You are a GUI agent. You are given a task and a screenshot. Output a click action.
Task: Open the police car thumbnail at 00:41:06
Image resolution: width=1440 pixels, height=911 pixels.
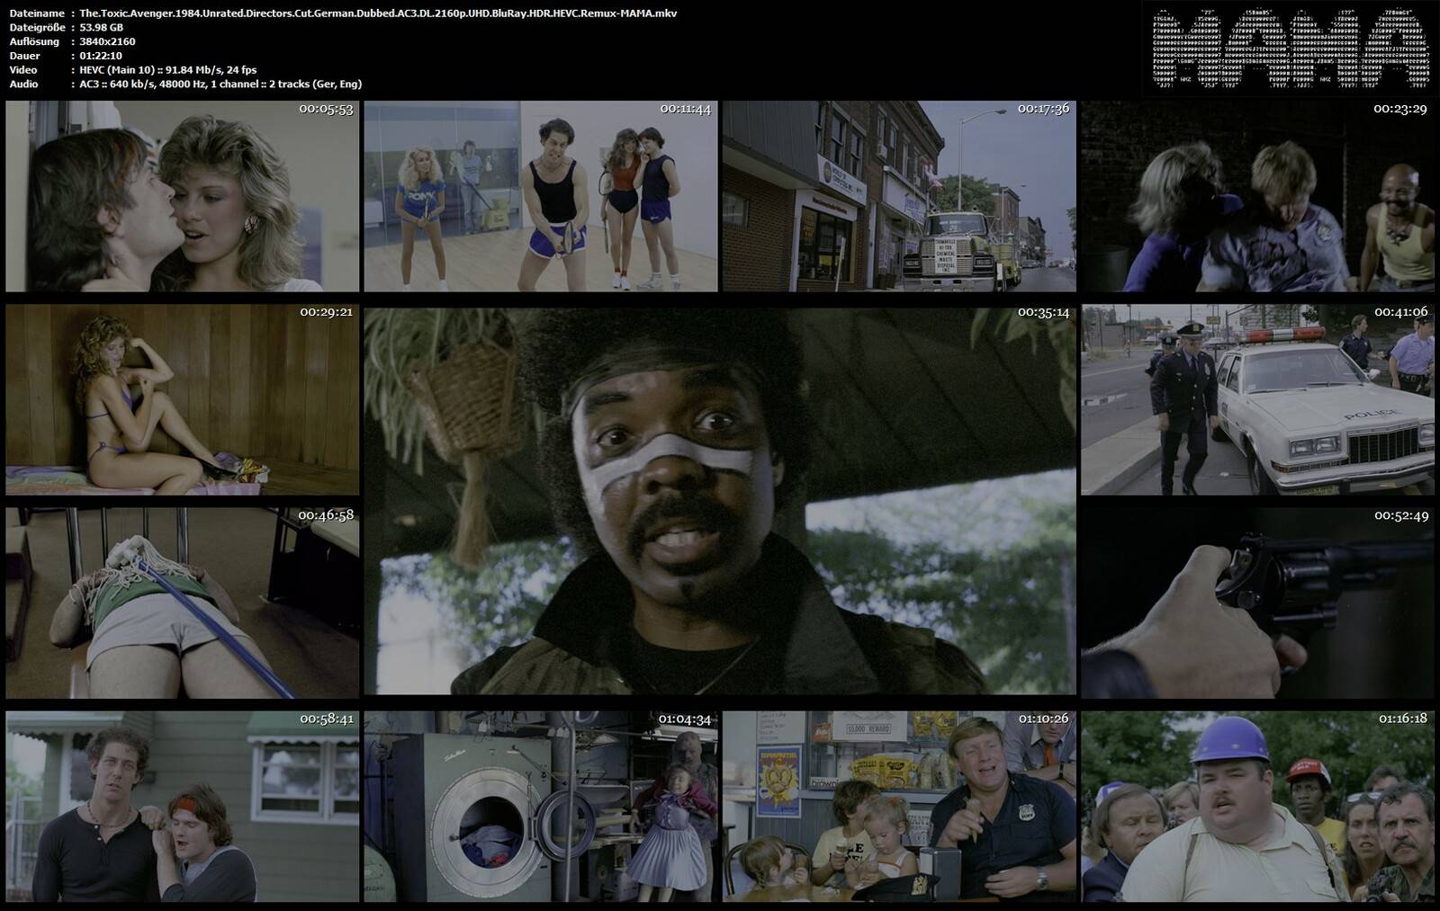pyautogui.click(x=1257, y=399)
